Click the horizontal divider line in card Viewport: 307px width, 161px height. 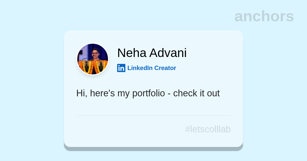pyautogui.click(x=153, y=116)
